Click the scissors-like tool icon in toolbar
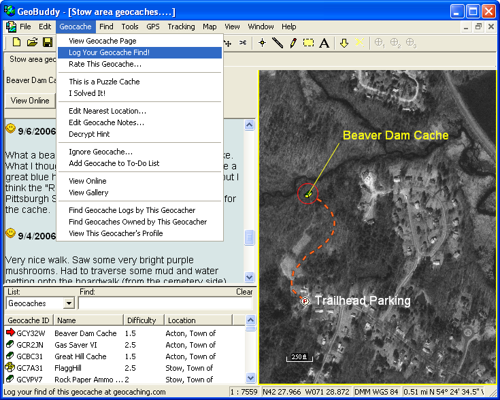Viewport: 500px width, 400px height. click(243, 43)
